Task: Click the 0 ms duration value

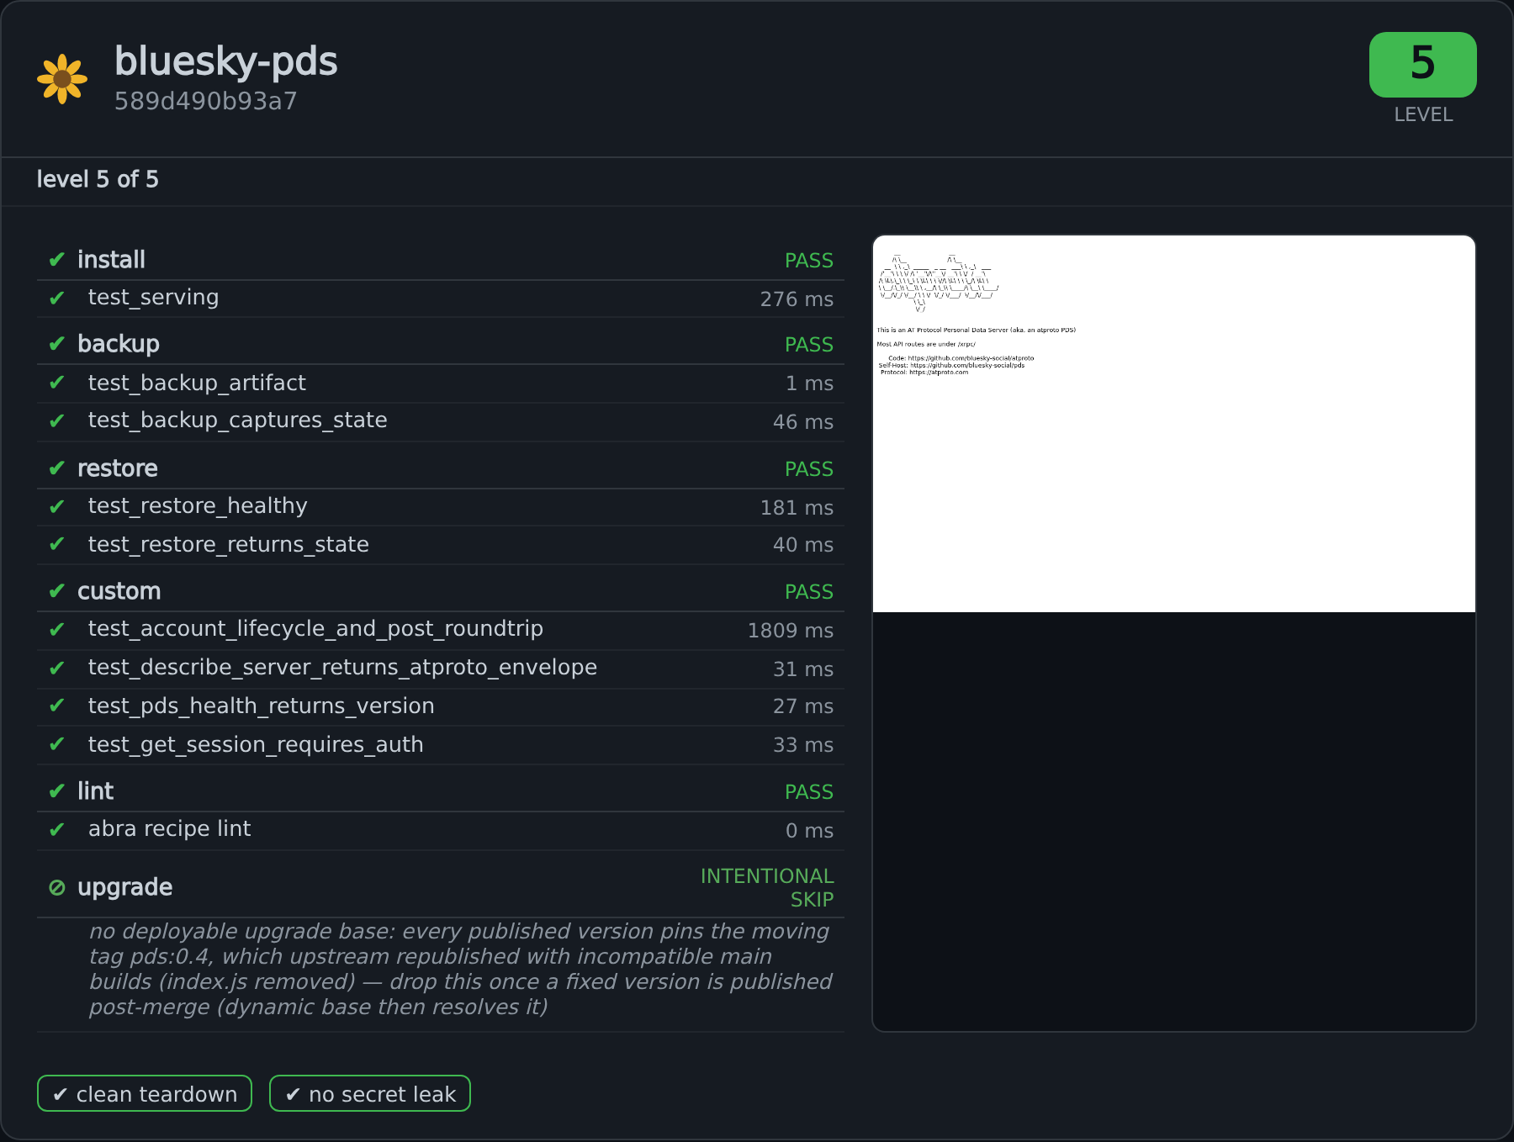Action: [809, 831]
